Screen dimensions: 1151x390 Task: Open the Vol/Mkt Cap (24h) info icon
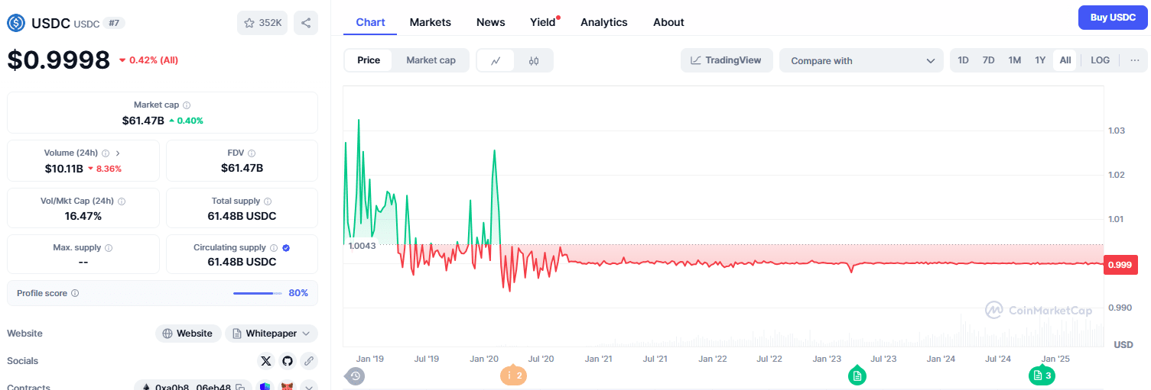point(122,201)
